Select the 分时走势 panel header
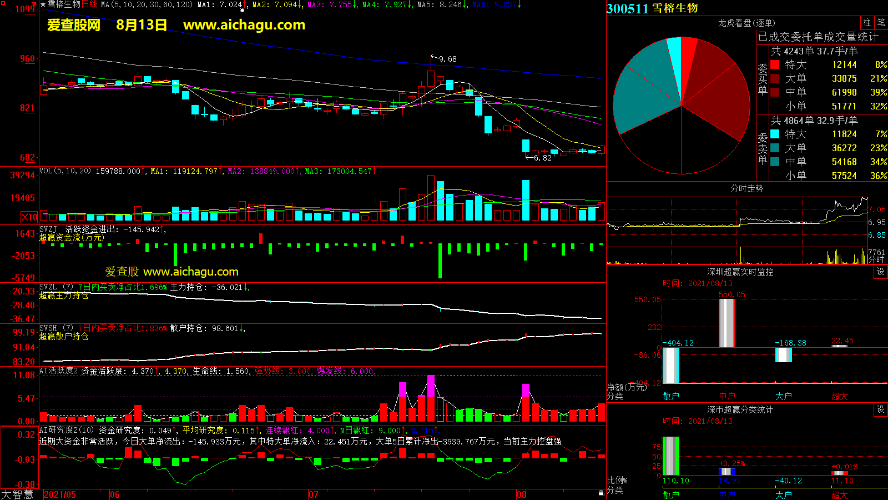 coord(746,188)
